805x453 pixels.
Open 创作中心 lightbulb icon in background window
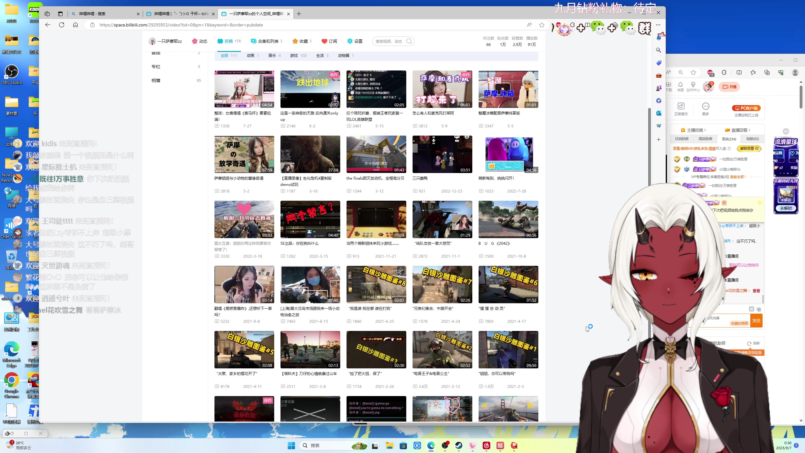(x=693, y=87)
